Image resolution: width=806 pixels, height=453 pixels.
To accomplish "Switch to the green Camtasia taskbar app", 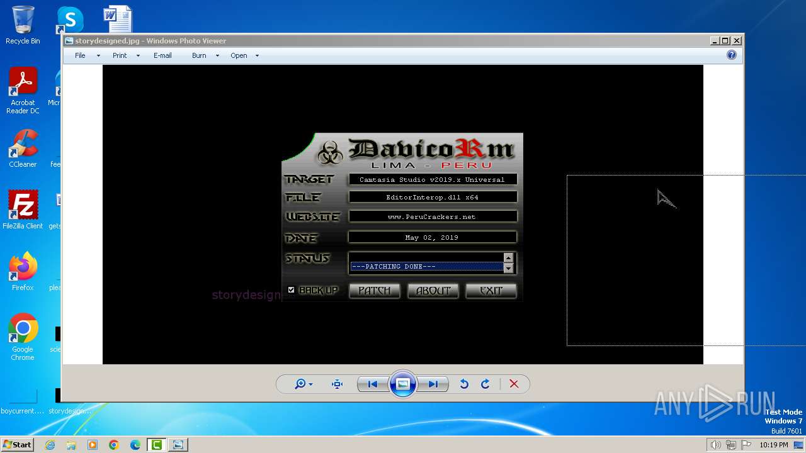I will [x=156, y=445].
